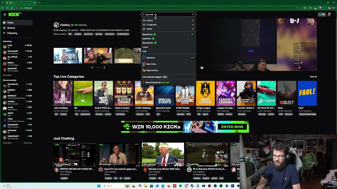
Task: Open the hamburger sidebar menu
Action: (x=4, y=14)
